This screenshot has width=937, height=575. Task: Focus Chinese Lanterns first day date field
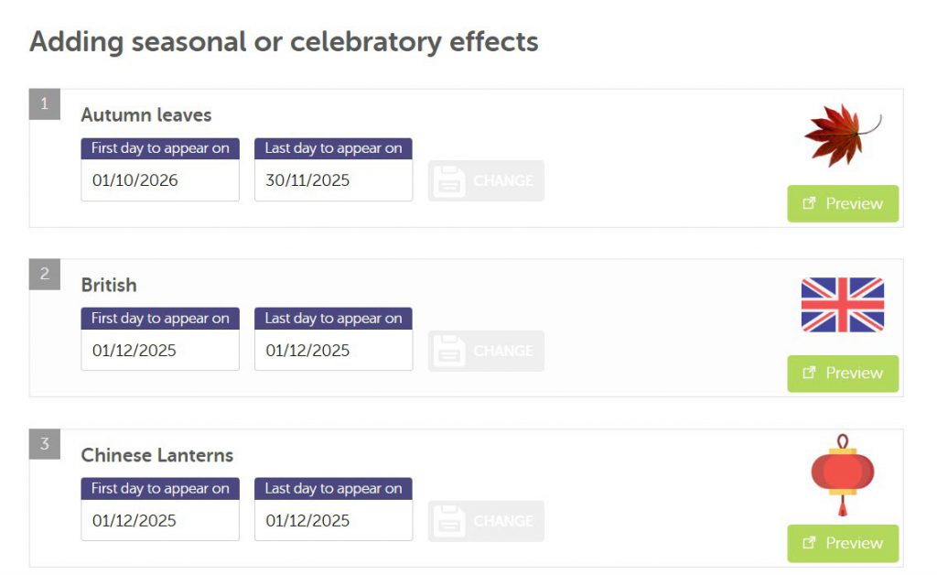pos(160,520)
